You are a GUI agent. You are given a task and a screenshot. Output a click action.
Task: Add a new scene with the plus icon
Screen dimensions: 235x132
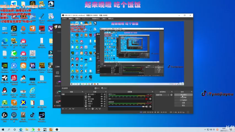(x=63, y=109)
